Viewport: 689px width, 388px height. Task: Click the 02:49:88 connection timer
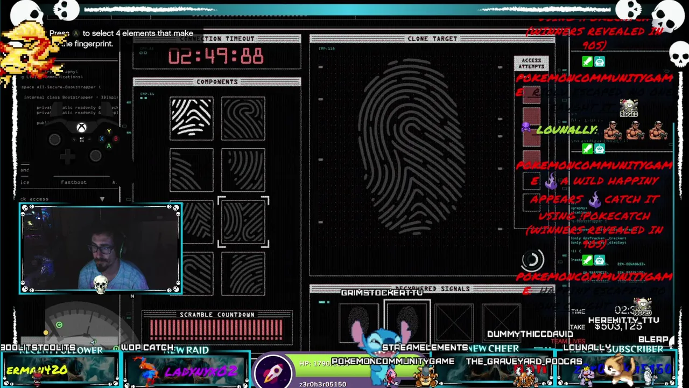click(216, 56)
